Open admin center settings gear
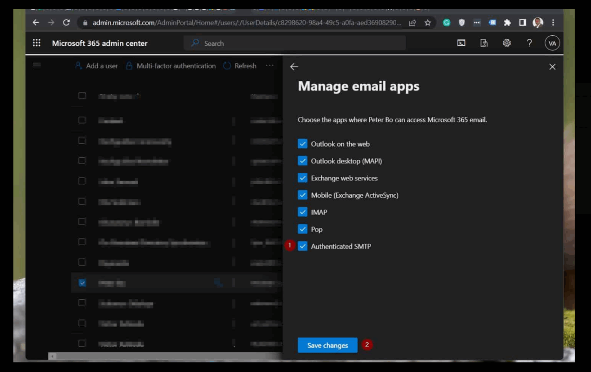 tap(507, 43)
